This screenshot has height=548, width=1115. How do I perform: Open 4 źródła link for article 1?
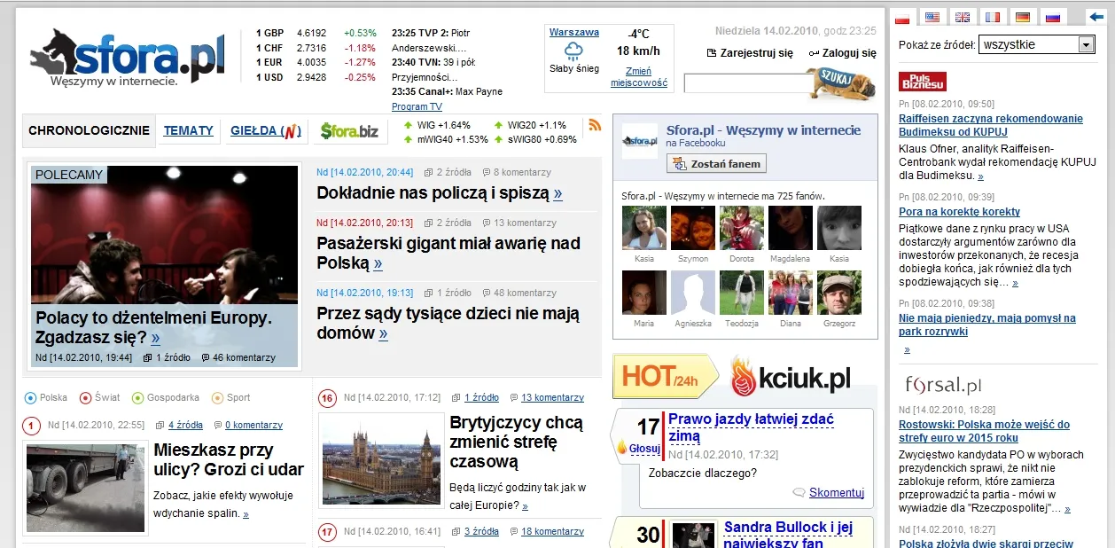point(185,426)
